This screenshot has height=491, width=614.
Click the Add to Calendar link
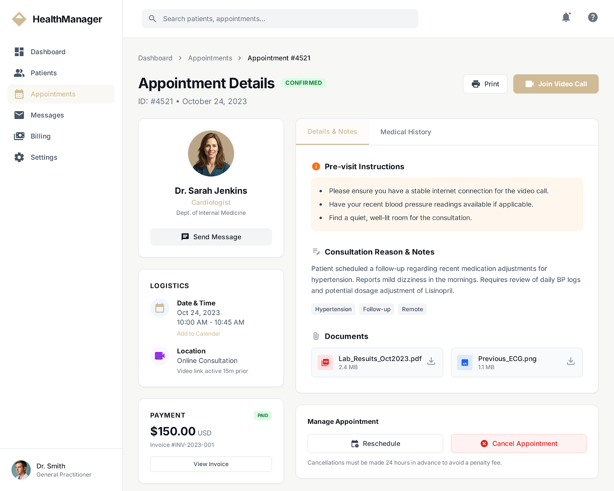(198, 333)
